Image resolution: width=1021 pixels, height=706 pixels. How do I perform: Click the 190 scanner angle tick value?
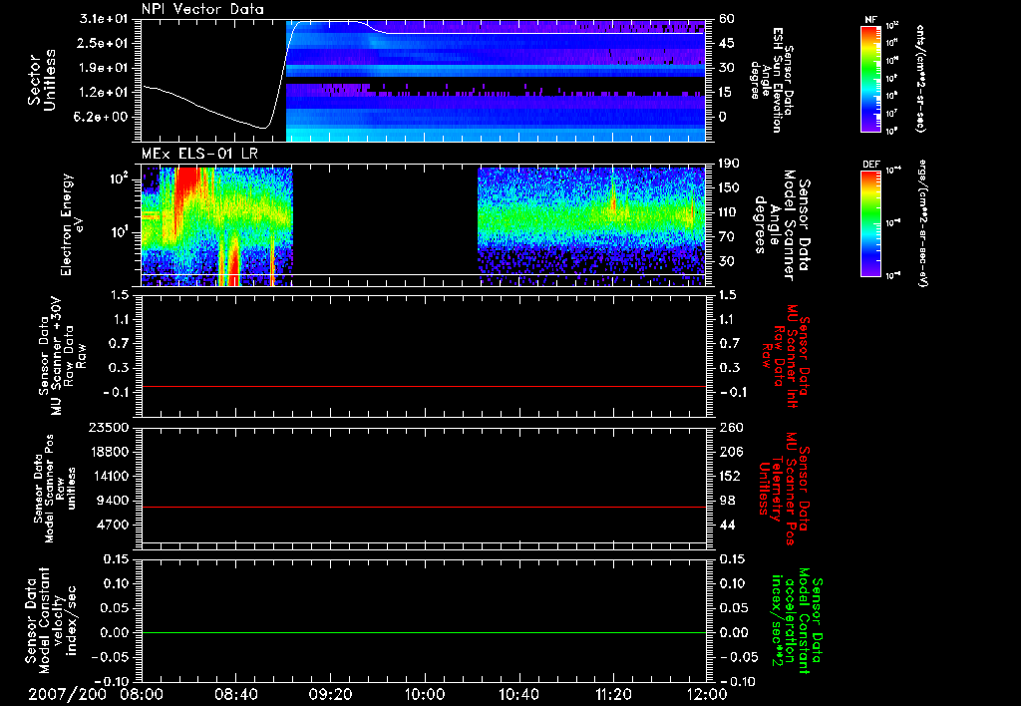(x=730, y=164)
